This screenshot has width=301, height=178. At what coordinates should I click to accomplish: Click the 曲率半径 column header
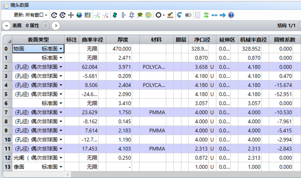pyautogui.click(x=93, y=40)
